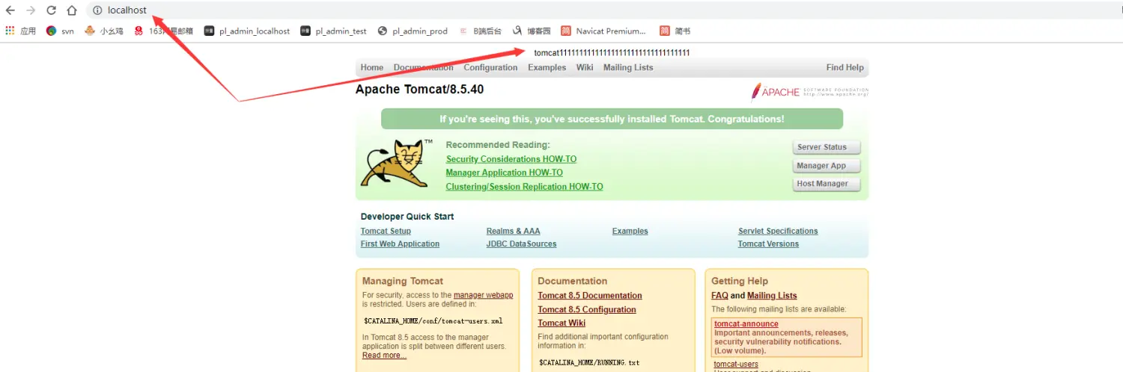Open the Tomcat Setup link
The width and height of the screenshot is (1123, 372).
[x=386, y=231]
